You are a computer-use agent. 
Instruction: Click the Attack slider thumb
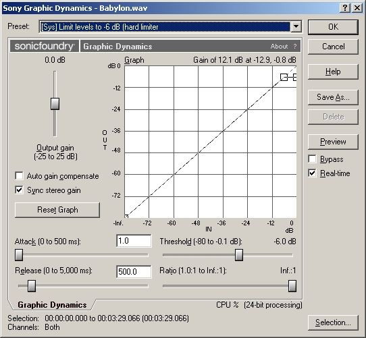(19, 255)
